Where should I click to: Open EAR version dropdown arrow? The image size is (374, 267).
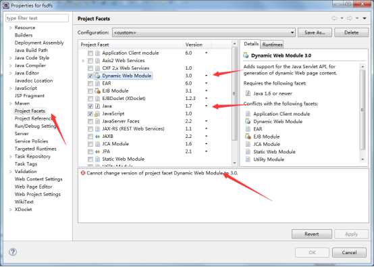coord(207,83)
